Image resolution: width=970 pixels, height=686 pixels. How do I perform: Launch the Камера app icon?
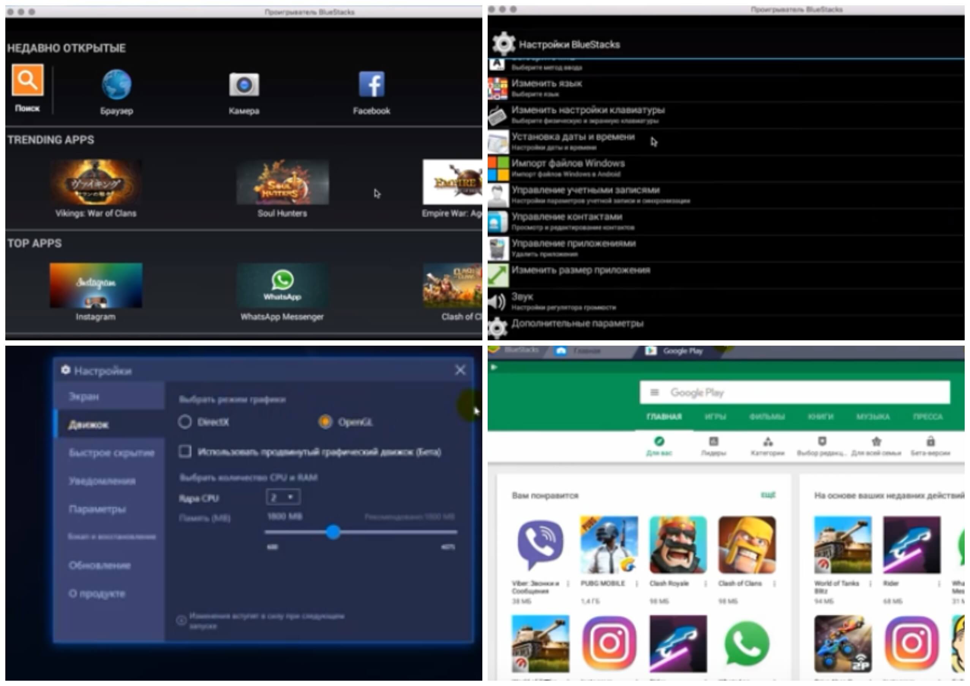pyautogui.click(x=244, y=84)
